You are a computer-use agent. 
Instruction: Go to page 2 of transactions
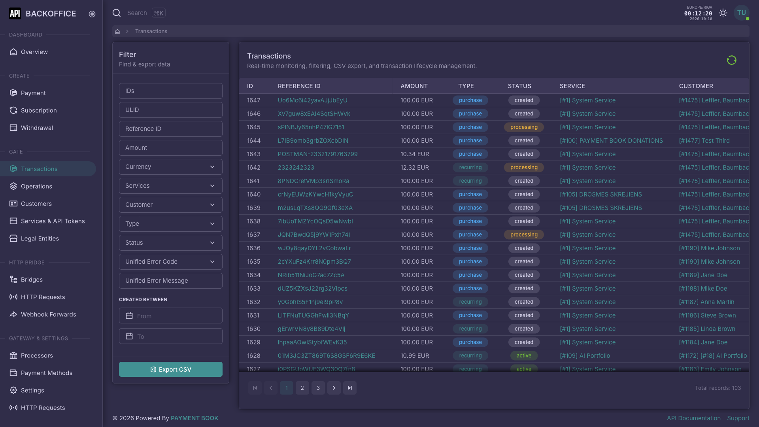[x=302, y=388]
